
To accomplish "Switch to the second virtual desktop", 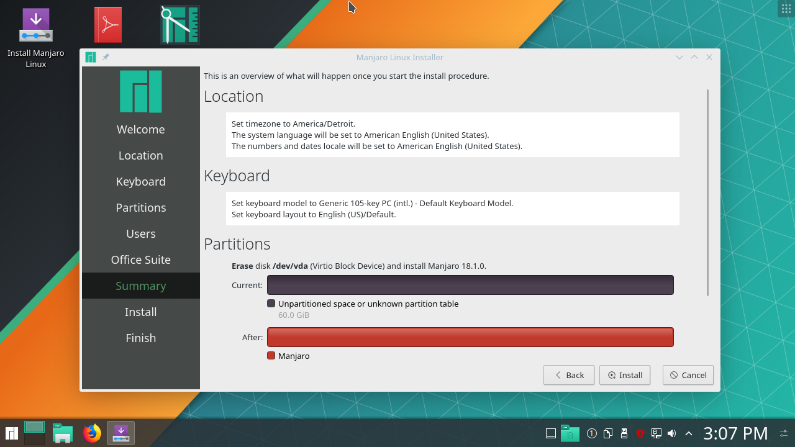I will 34,440.
